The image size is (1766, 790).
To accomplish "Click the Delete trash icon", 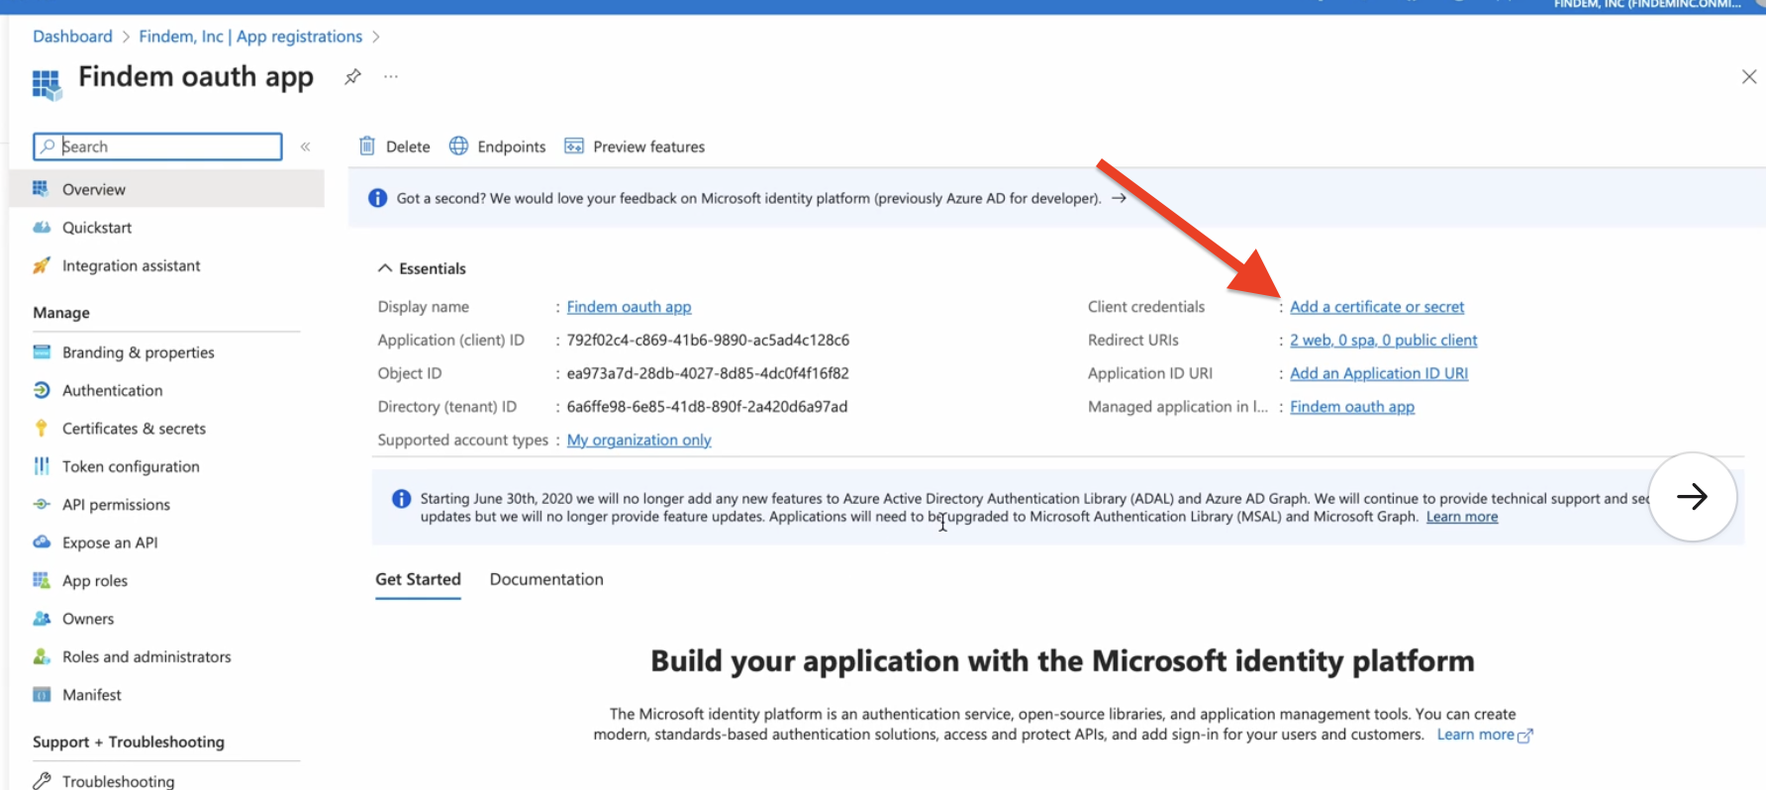I will 367,146.
